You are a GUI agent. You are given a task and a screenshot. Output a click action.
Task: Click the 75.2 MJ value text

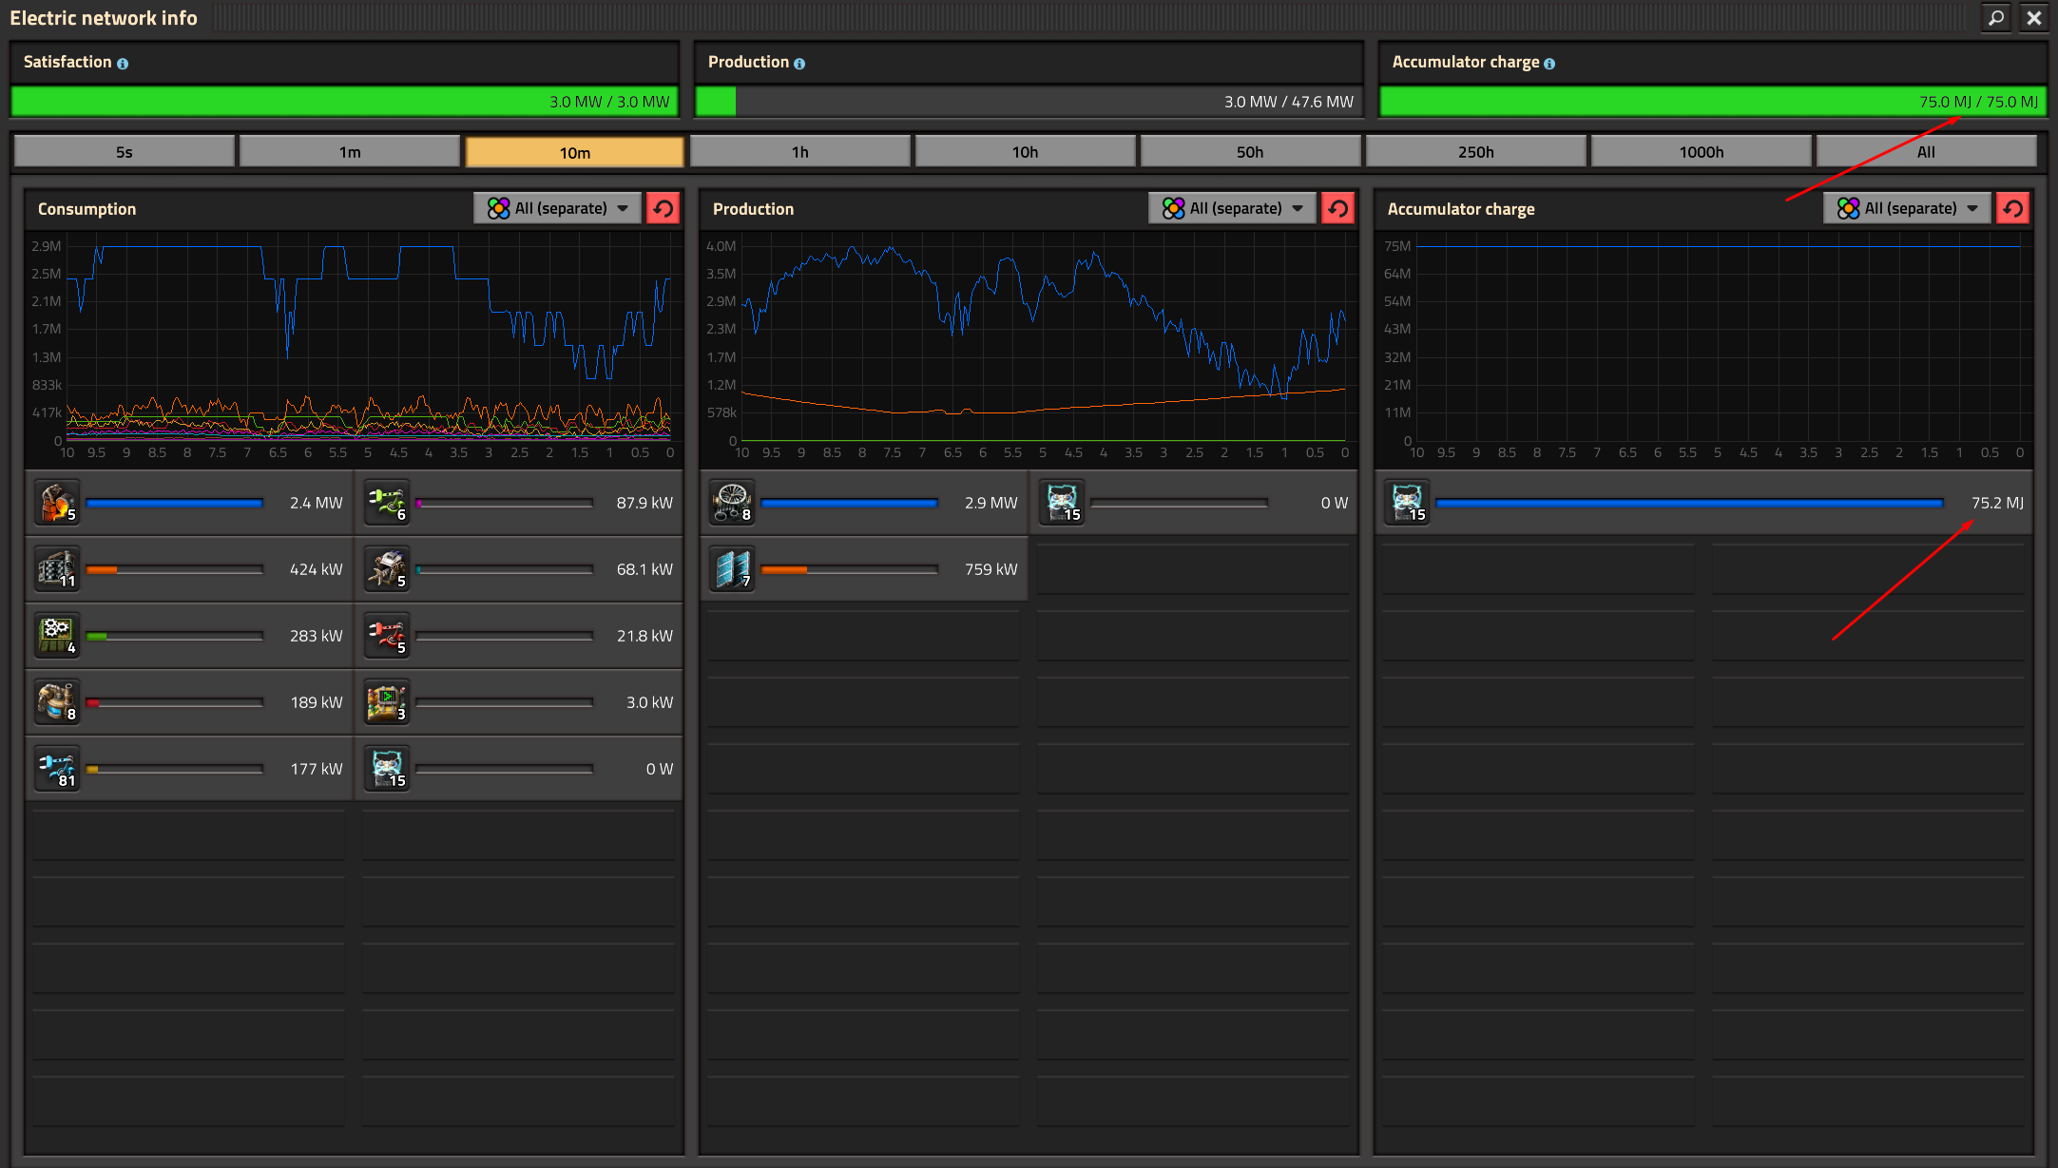[x=1997, y=503]
